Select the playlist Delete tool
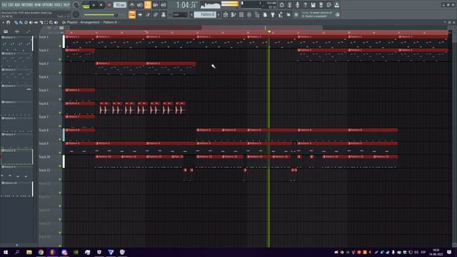The height and width of the screenshot is (257, 457). [x=26, y=22]
